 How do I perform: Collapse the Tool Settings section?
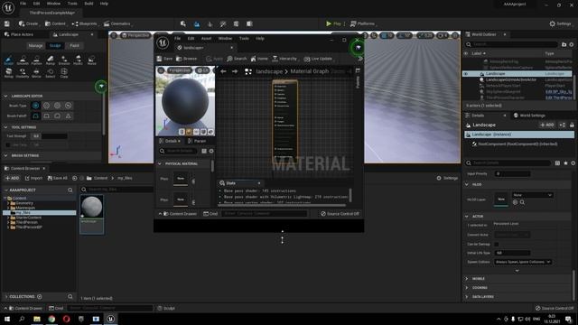coord(5,127)
